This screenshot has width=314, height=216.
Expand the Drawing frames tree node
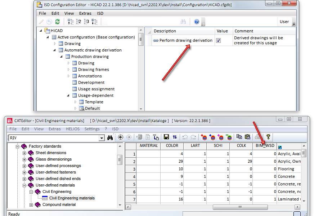click(69, 69)
